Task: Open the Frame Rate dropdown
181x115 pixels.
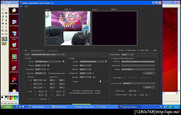Action: [40, 69]
